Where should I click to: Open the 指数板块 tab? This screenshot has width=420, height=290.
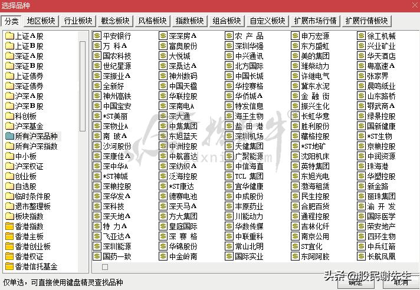pyautogui.click(x=189, y=21)
